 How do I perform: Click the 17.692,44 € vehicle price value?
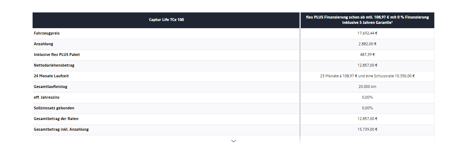pyautogui.click(x=367, y=33)
